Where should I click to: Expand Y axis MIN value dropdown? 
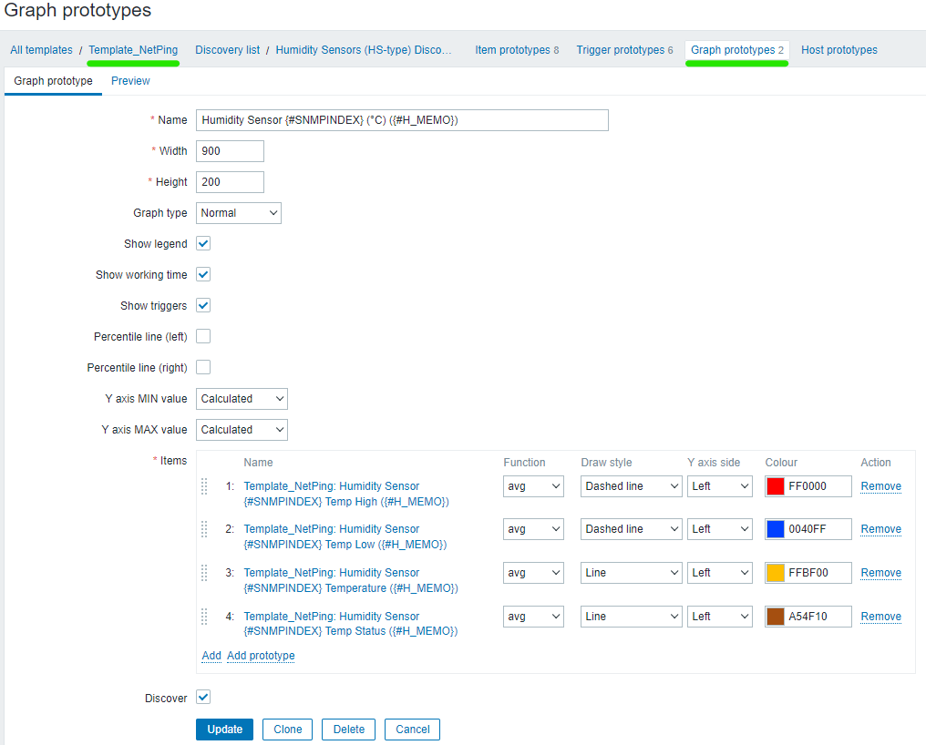pyautogui.click(x=242, y=399)
